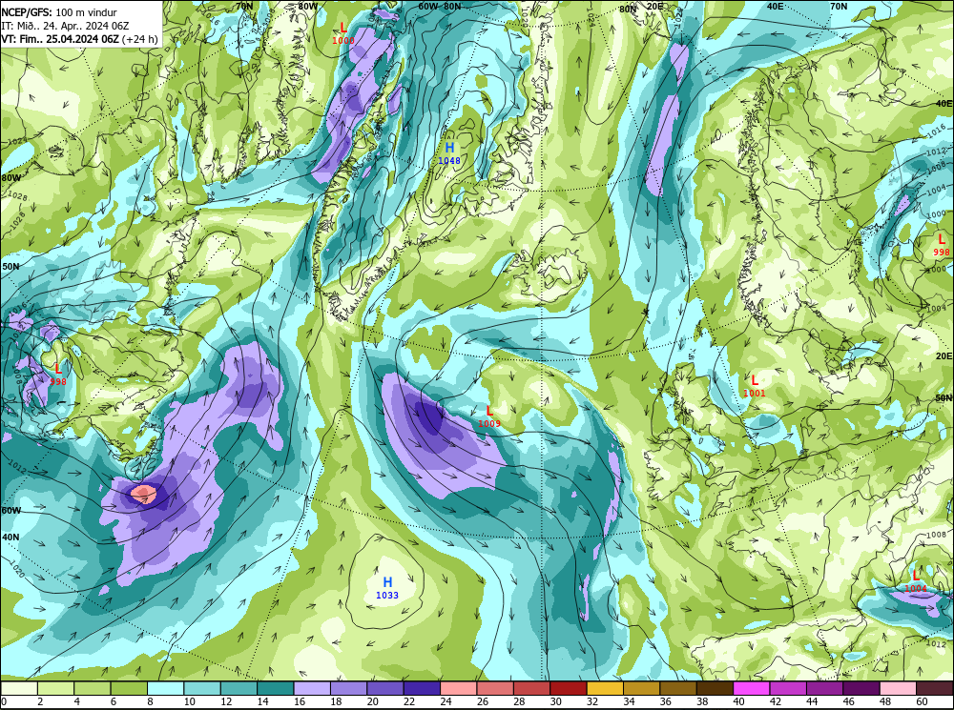Viewport: 954px width, 710px height.
Task: Click the H 1033 high pressure marker
Action: click(x=387, y=588)
